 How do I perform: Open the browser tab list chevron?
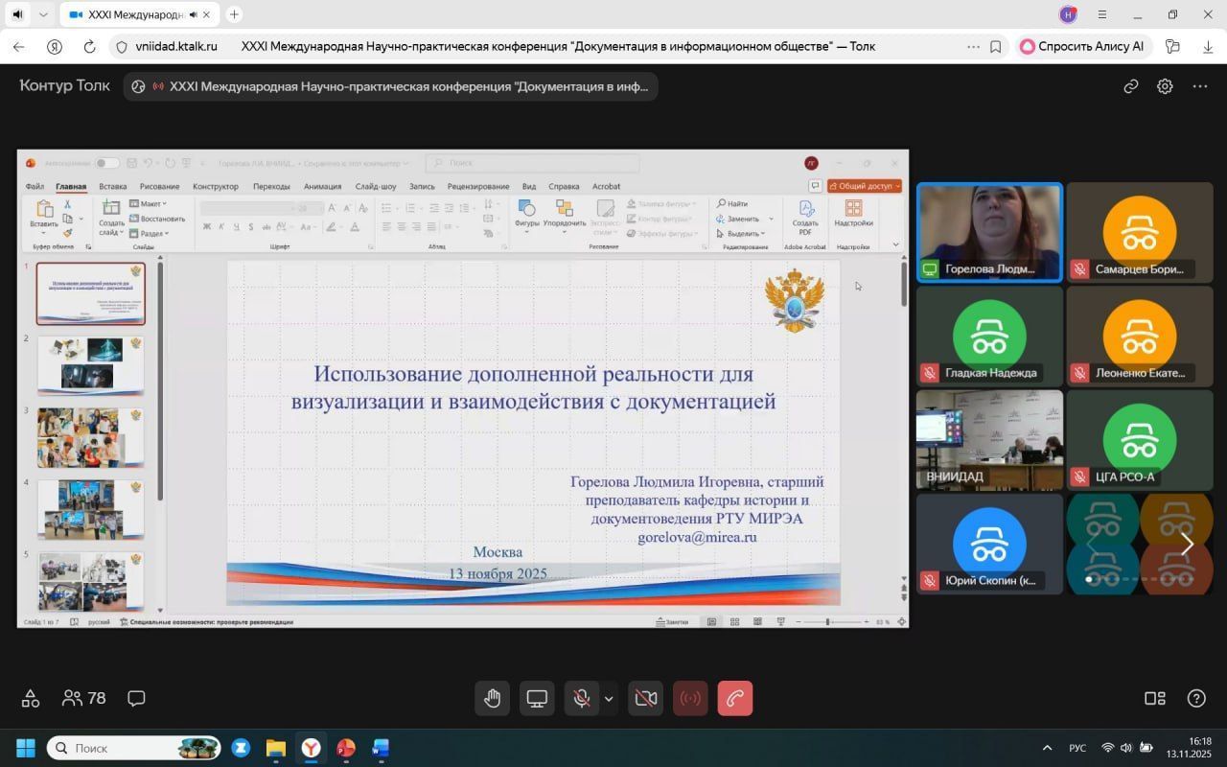point(43,14)
